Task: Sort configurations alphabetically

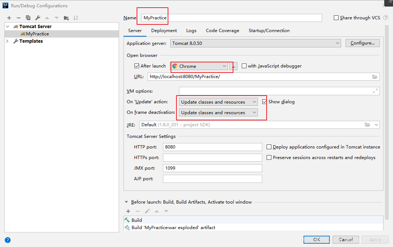Action: tap(76, 18)
